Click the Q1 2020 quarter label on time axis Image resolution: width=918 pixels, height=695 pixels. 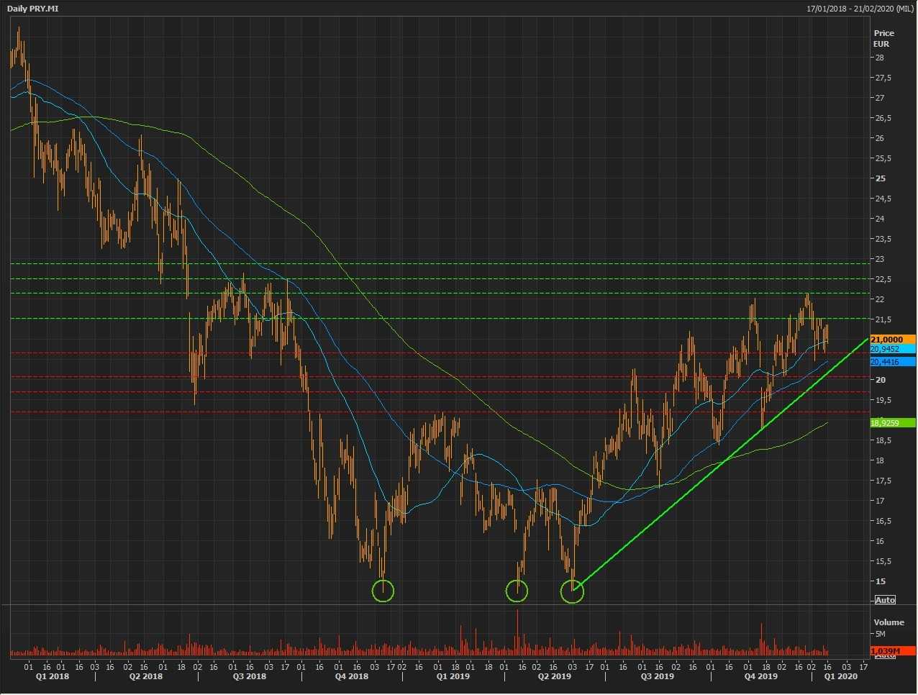click(x=840, y=676)
